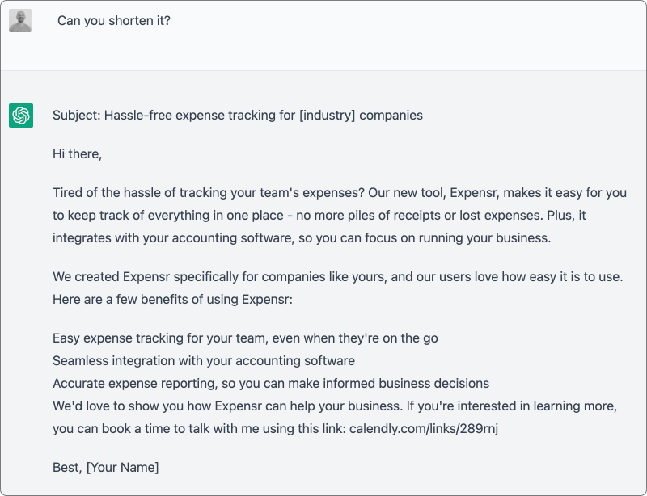
Task: Click the green ChatGPT logo icon
Action: click(x=20, y=116)
